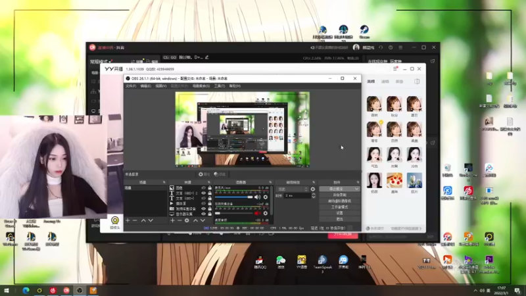This screenshot has height=296, width=526.
Task: Toggle the compare view icon in YY beauty panel
Action: [x=417, y=82]
